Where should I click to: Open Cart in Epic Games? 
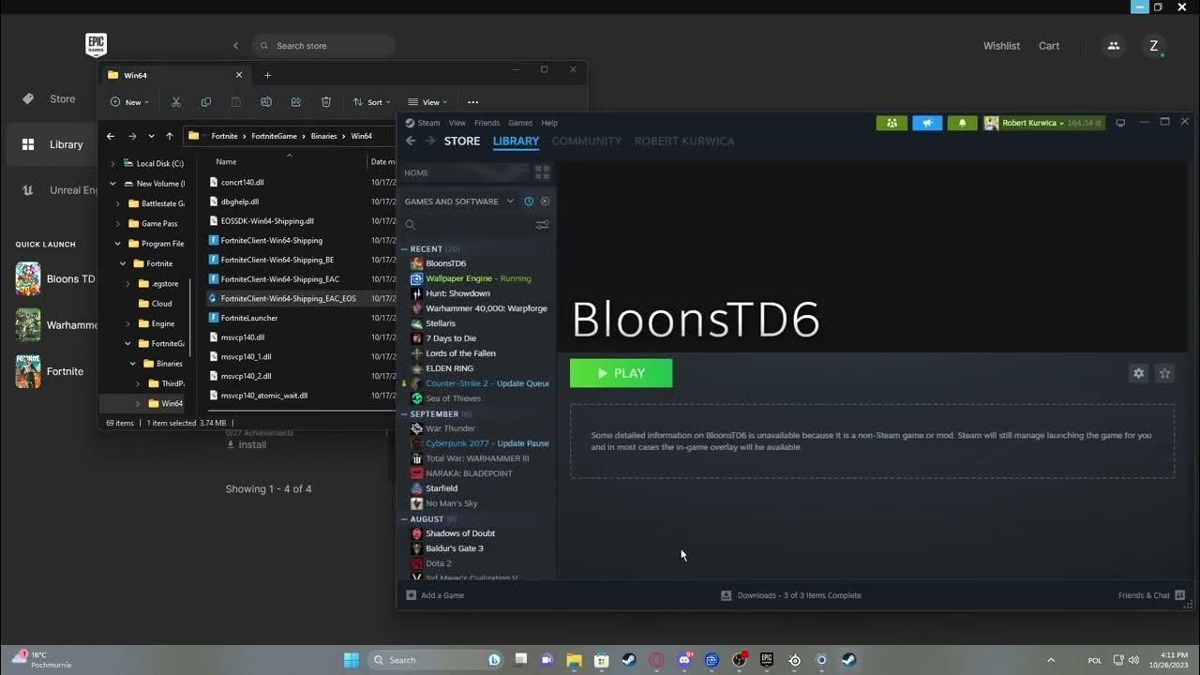(1049, 46)
